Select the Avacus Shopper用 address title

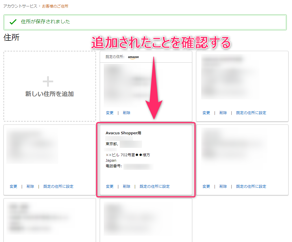click(x=123, y=133)
